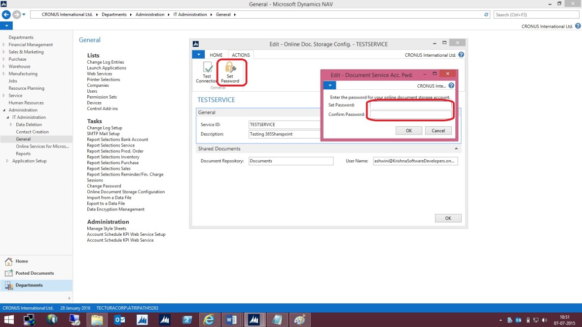This screenshot has height=327, width=582.
Task: Open Word from the taskbar
Action: click(231, 319)
